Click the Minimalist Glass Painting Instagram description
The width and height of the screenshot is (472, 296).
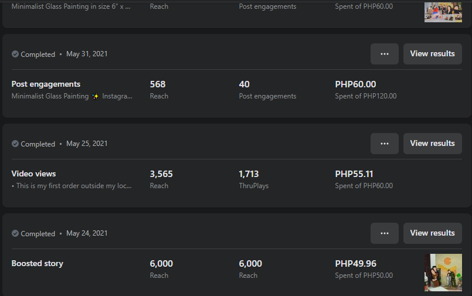tap(72, 96)
